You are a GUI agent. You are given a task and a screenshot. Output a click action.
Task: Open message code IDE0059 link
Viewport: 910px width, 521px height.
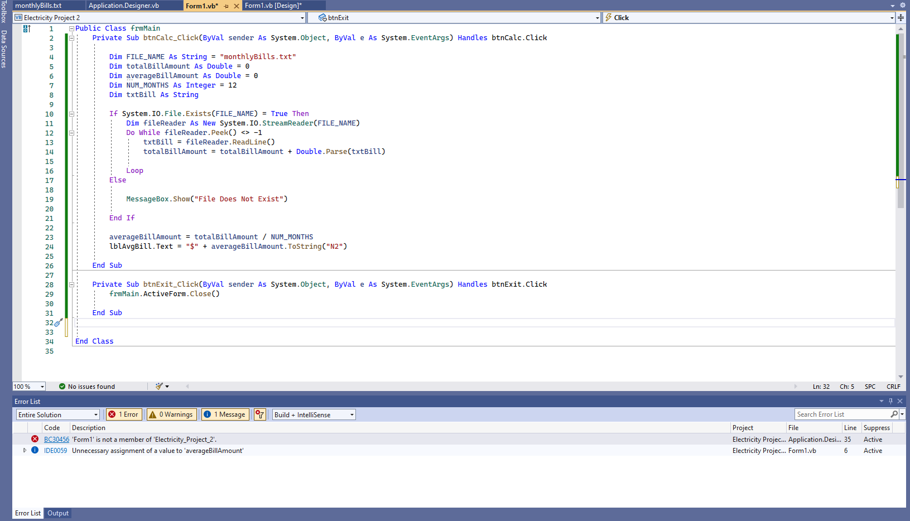(55, 451)
